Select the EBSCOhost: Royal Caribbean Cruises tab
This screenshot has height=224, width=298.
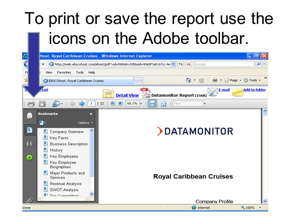pyautogui.click(x=88, y=81)
